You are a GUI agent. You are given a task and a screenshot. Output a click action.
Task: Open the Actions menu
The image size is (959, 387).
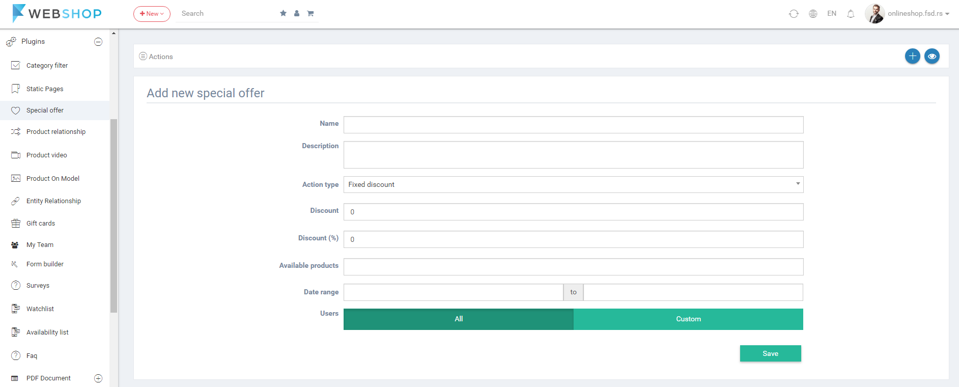click(x=156, y=57)
